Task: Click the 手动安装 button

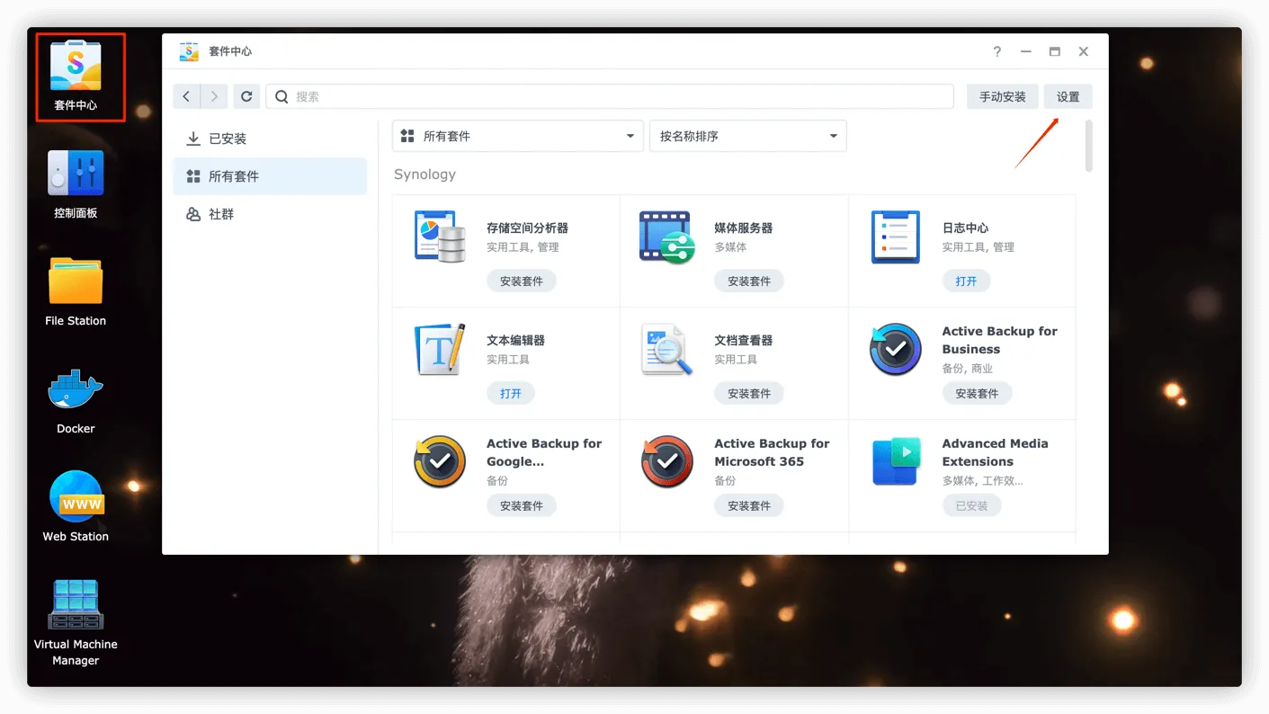Action: click(x=1003, y=96)
